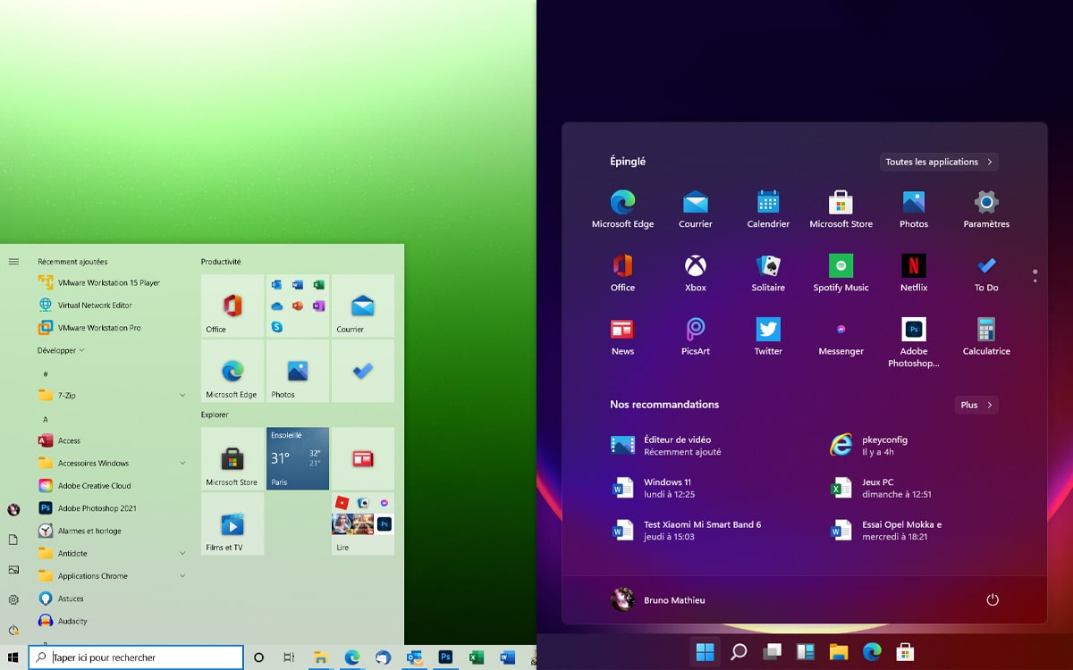Open the pinned Paramètres app
This screenshot has width=1073, height=670.
pyautogui.click(x=986, y=210)
